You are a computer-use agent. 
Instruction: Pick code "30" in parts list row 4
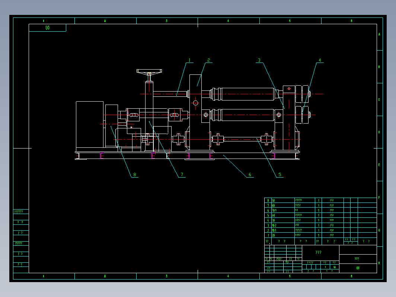pos(273,220)
